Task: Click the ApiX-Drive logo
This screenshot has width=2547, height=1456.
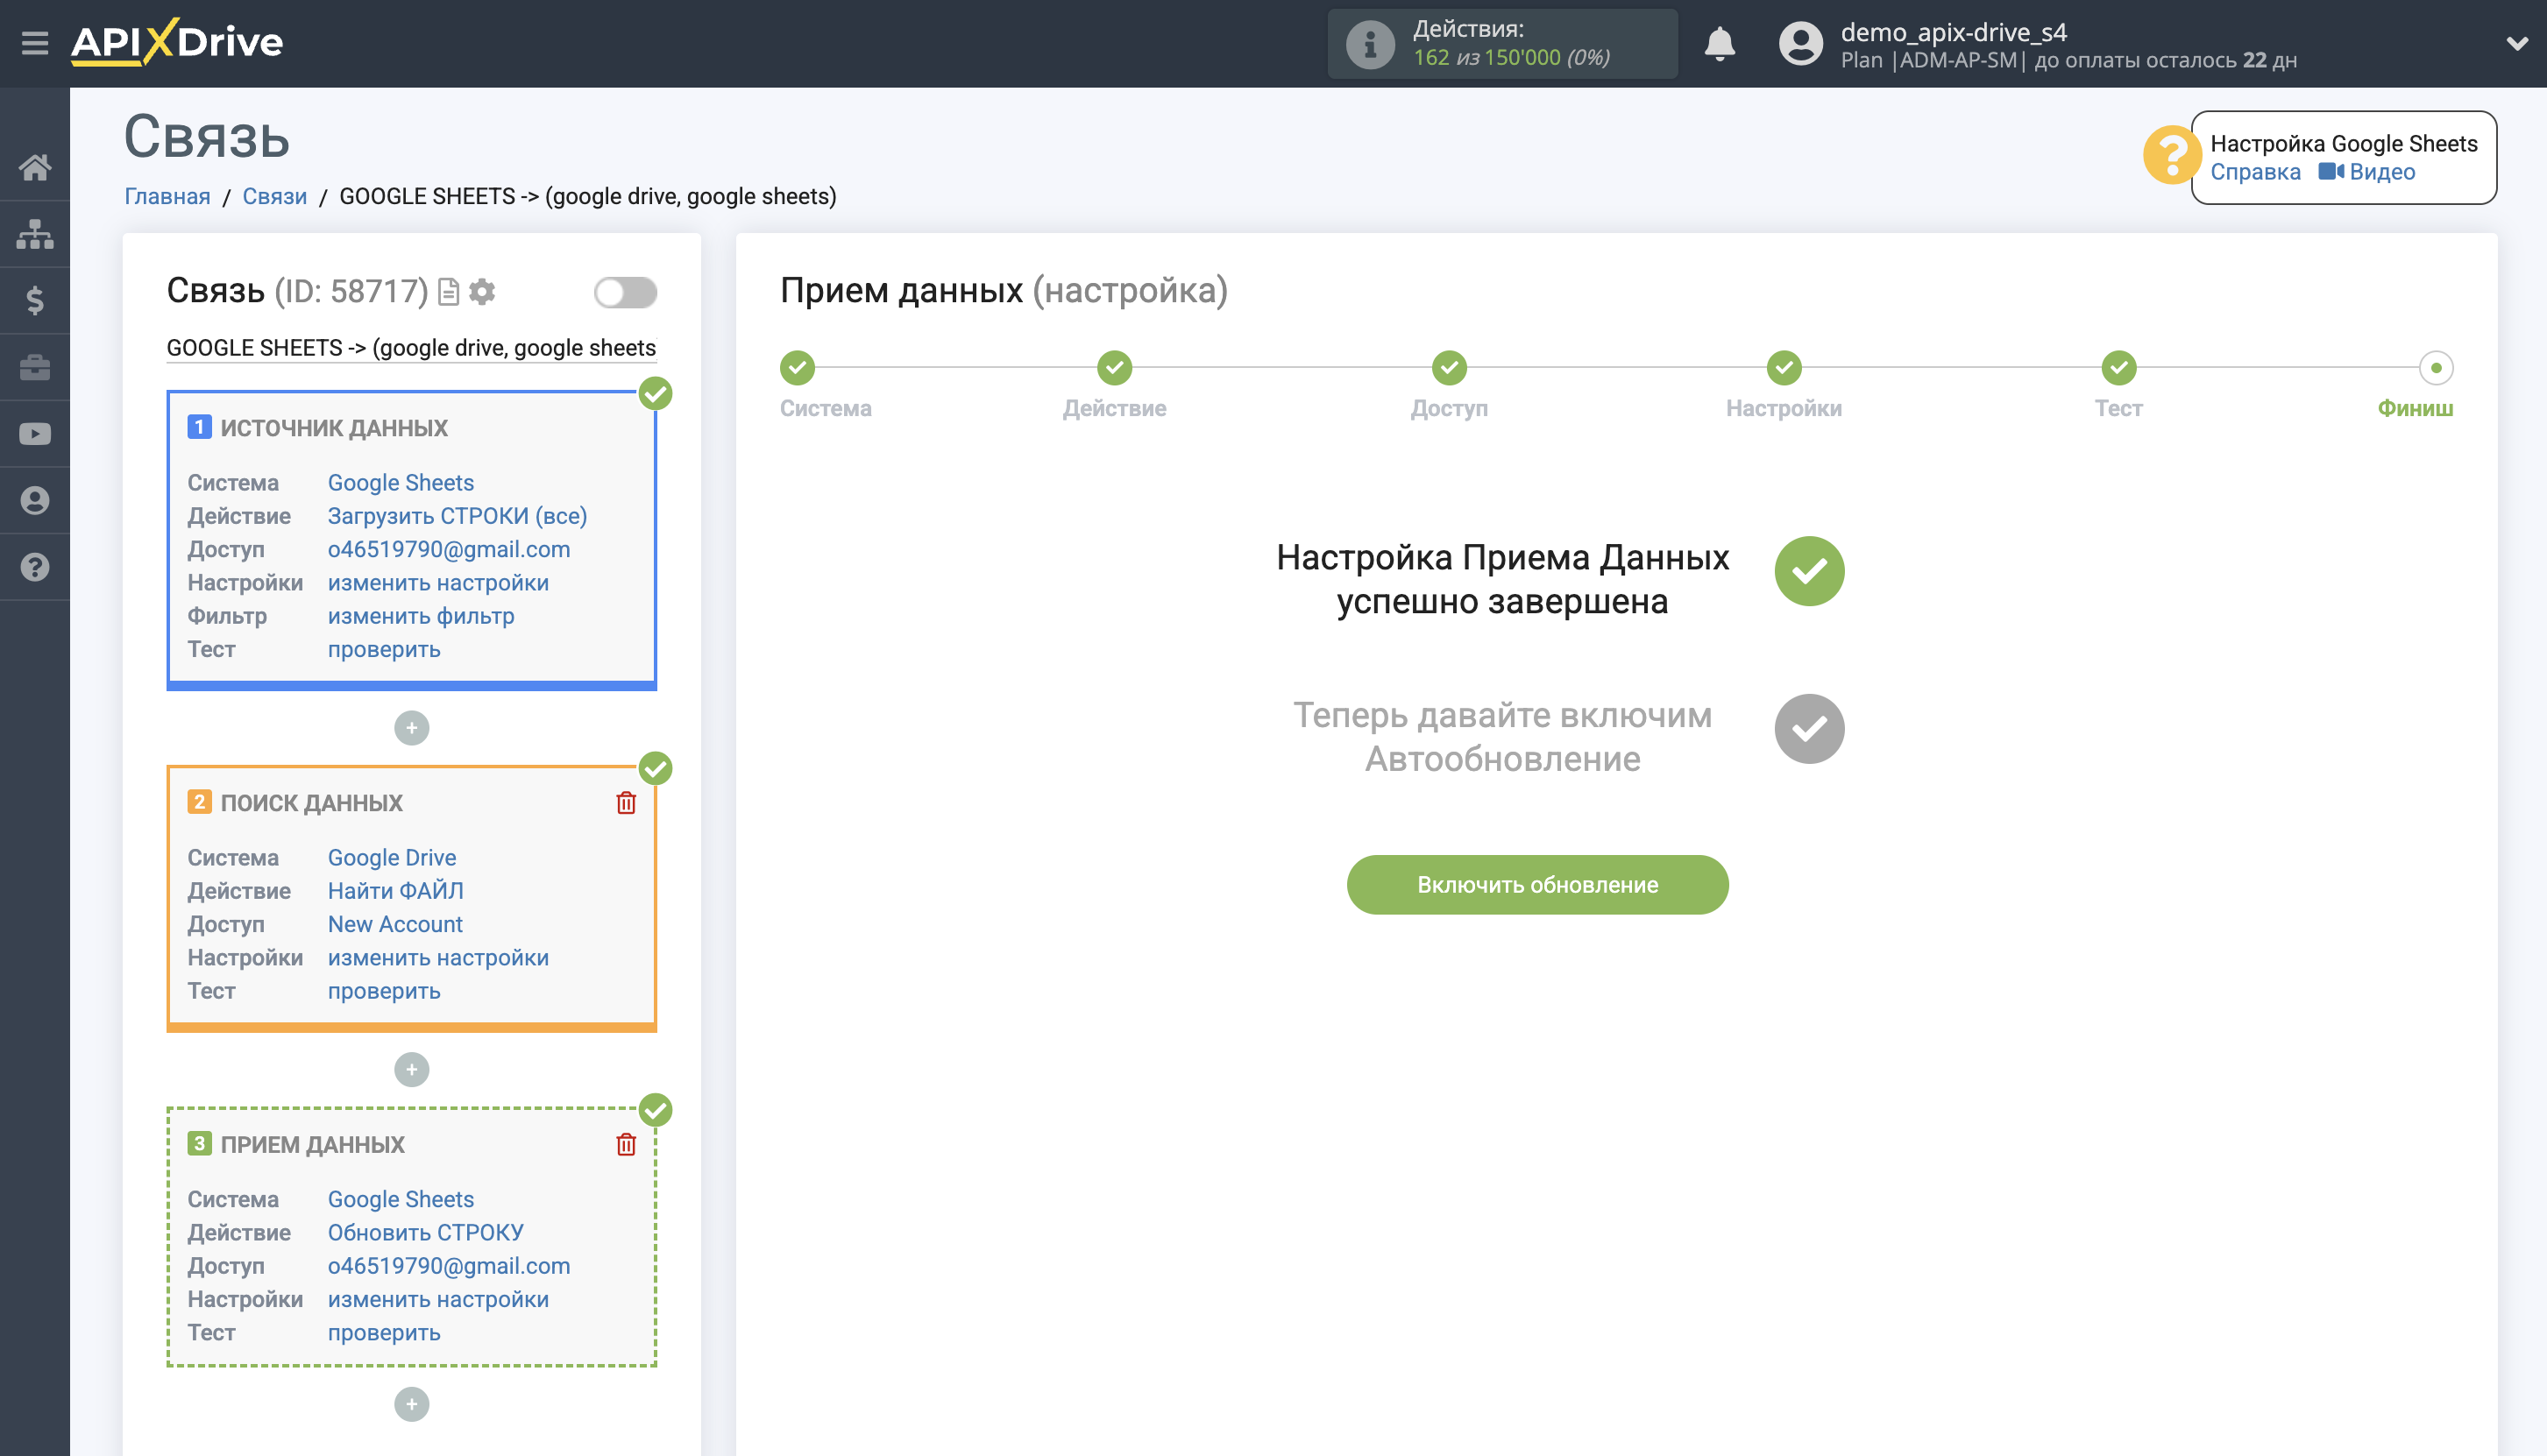Action: tap(177, 43)
